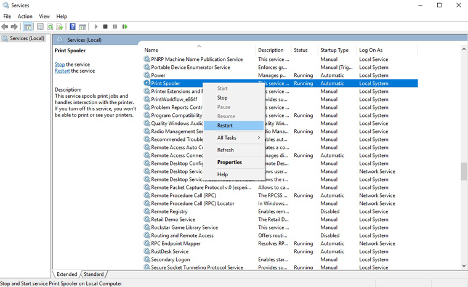
Task: Toggle the Show/Hide Console Tree icon
Action: click(x=28, y=27)
